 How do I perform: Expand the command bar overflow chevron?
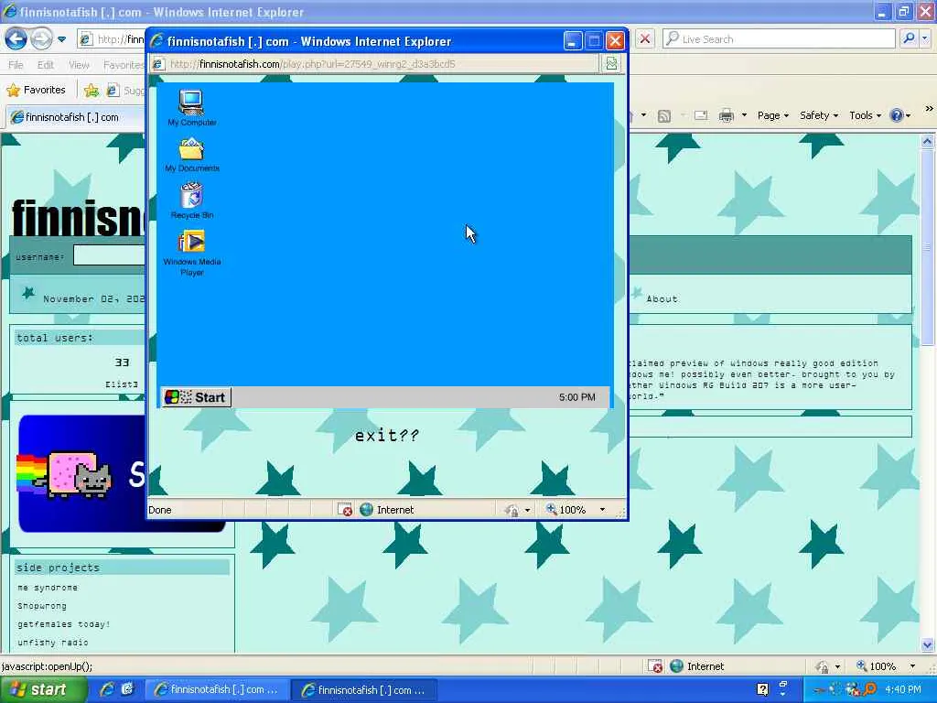coord(929,109)
